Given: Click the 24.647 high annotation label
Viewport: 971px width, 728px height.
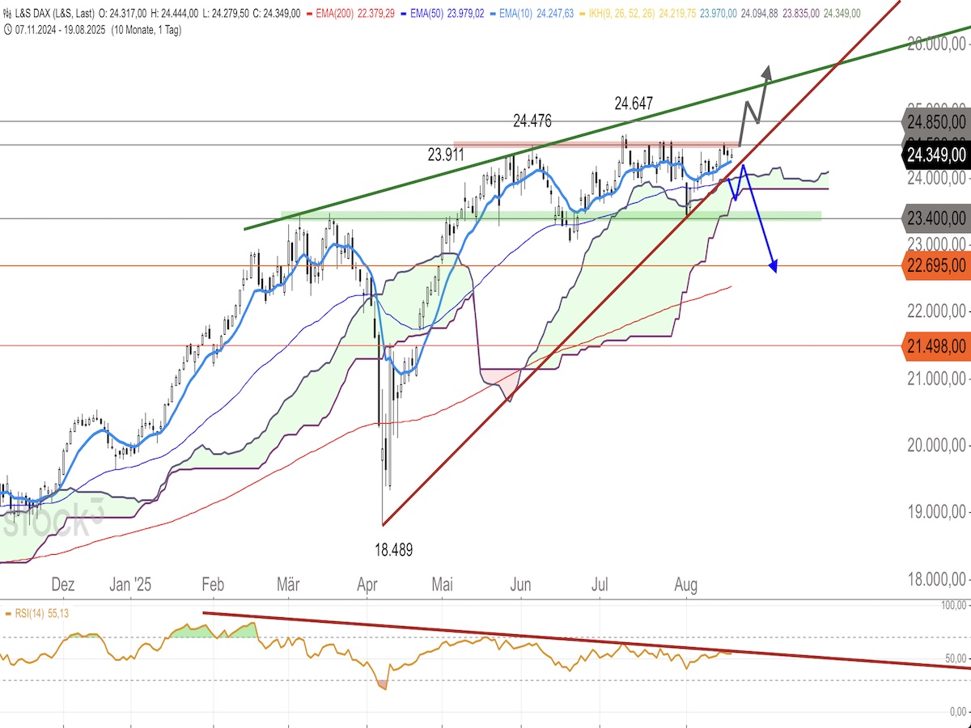Looking at the screenshot, I should tap(634, 103).
